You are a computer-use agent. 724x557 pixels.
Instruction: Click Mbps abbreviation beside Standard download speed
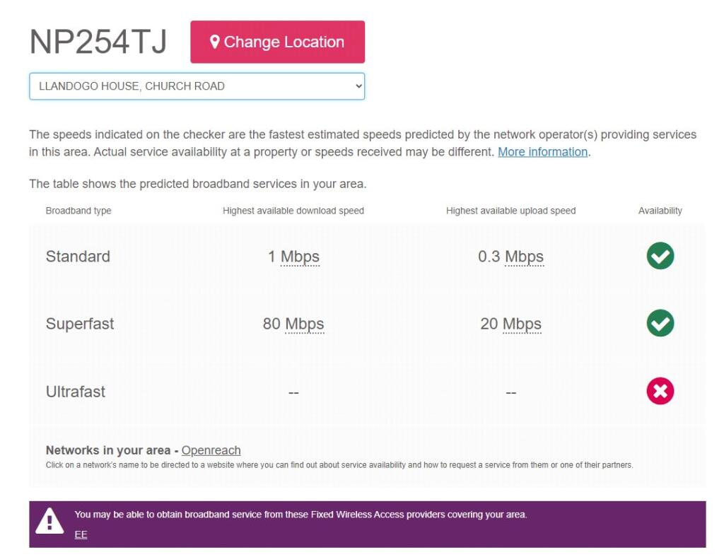[300, 257]
